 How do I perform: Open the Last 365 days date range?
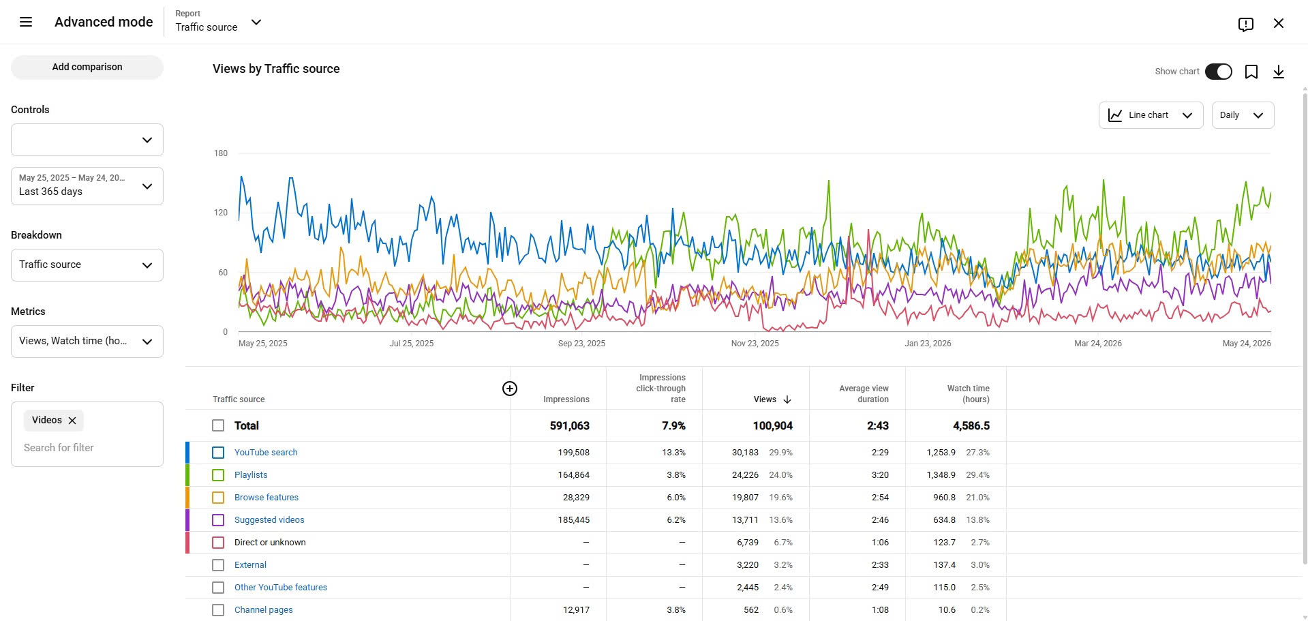coord(87,186)
